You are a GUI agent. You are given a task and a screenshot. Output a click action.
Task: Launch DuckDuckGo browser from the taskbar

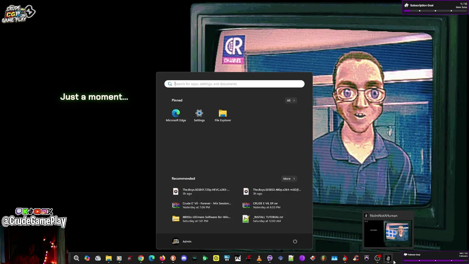173,258
